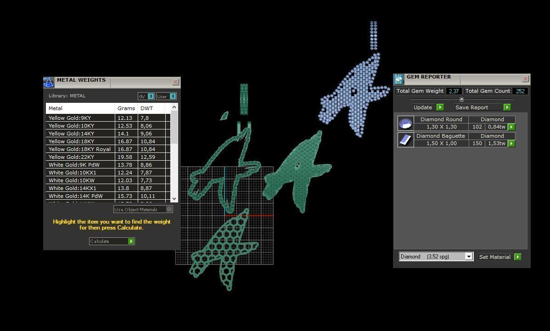Screen dimensions: 550x331
Task: Click Set Material button
Action: 499,257
